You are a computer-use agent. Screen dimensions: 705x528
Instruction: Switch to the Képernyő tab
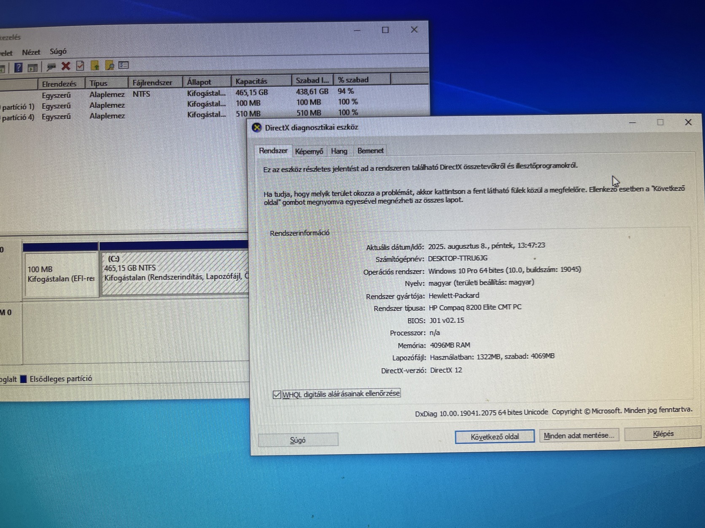tap(309, 151)
